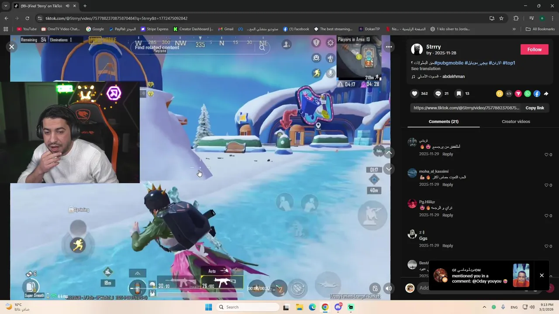559x314 pixels.
Task: Repost the video with the yellow icon
Action: (500, 93)
